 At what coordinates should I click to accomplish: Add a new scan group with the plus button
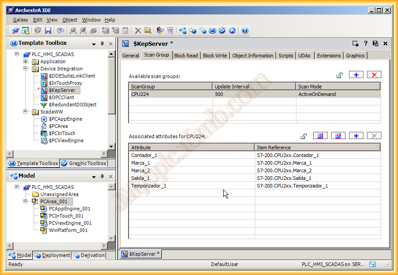(356, 75)
